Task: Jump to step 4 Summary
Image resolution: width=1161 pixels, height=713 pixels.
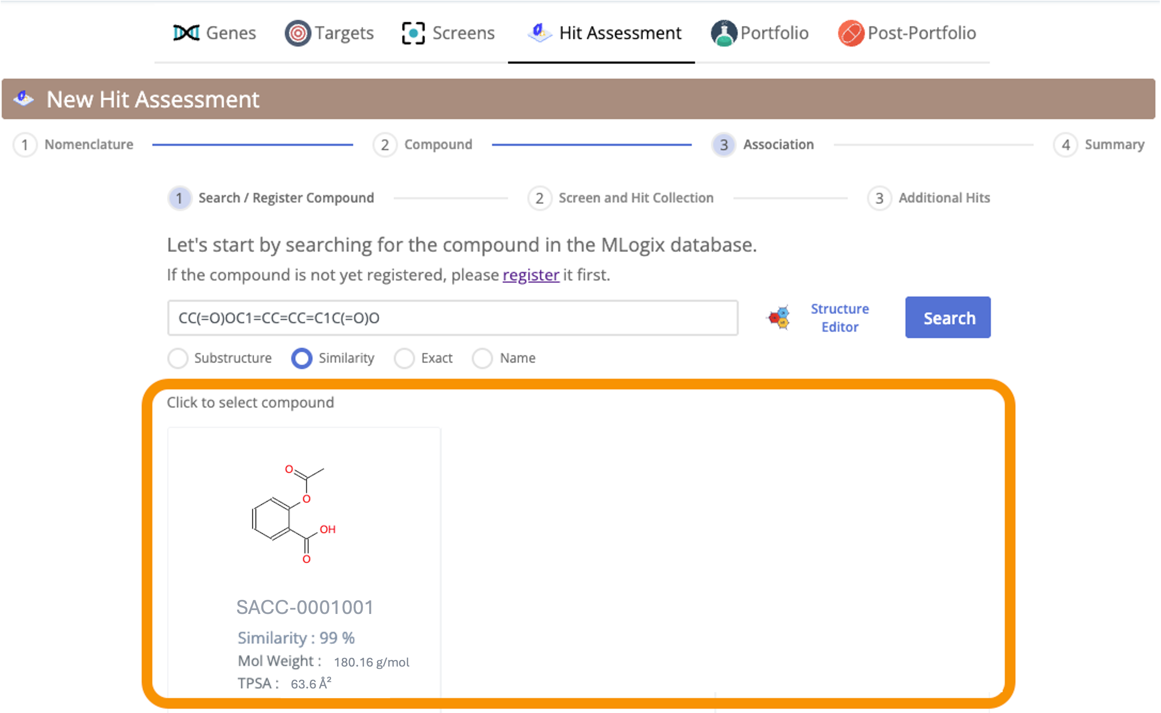Action: click(1099, 145)
